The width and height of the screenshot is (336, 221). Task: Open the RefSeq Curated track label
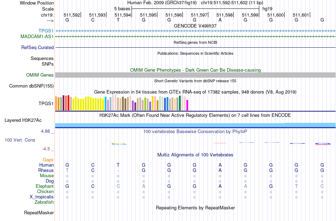pos(37,48)
